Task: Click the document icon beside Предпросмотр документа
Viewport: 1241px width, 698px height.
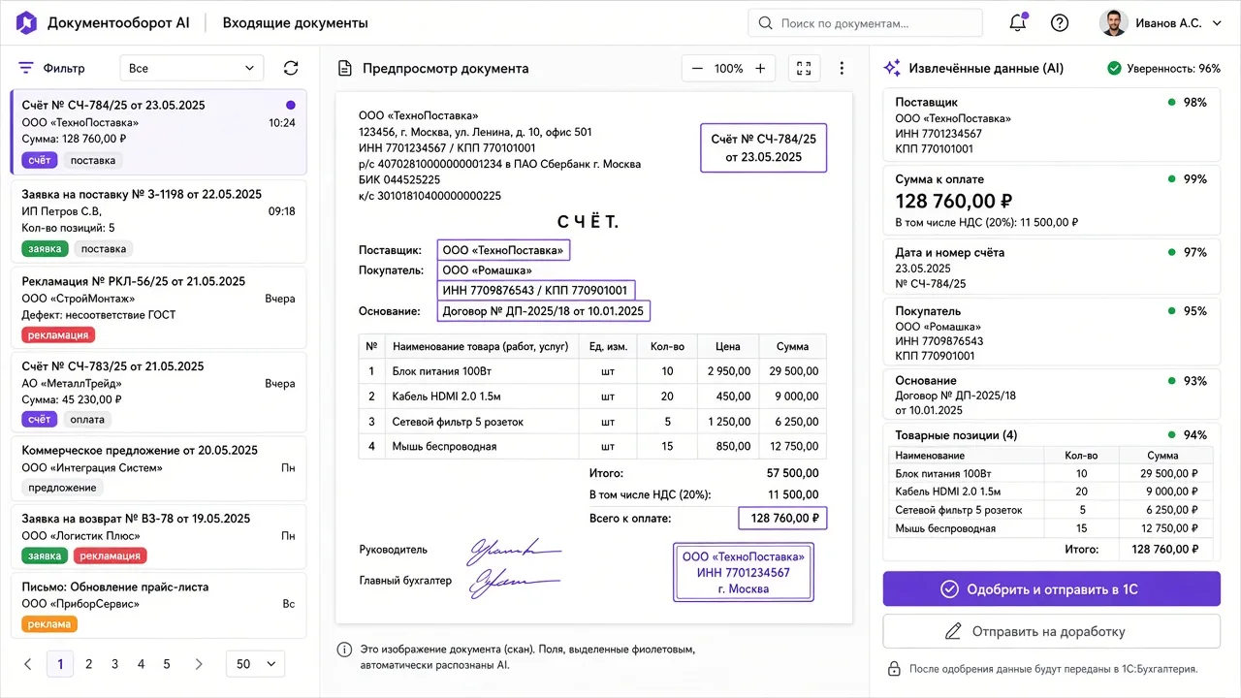Action: click(344, 68)
